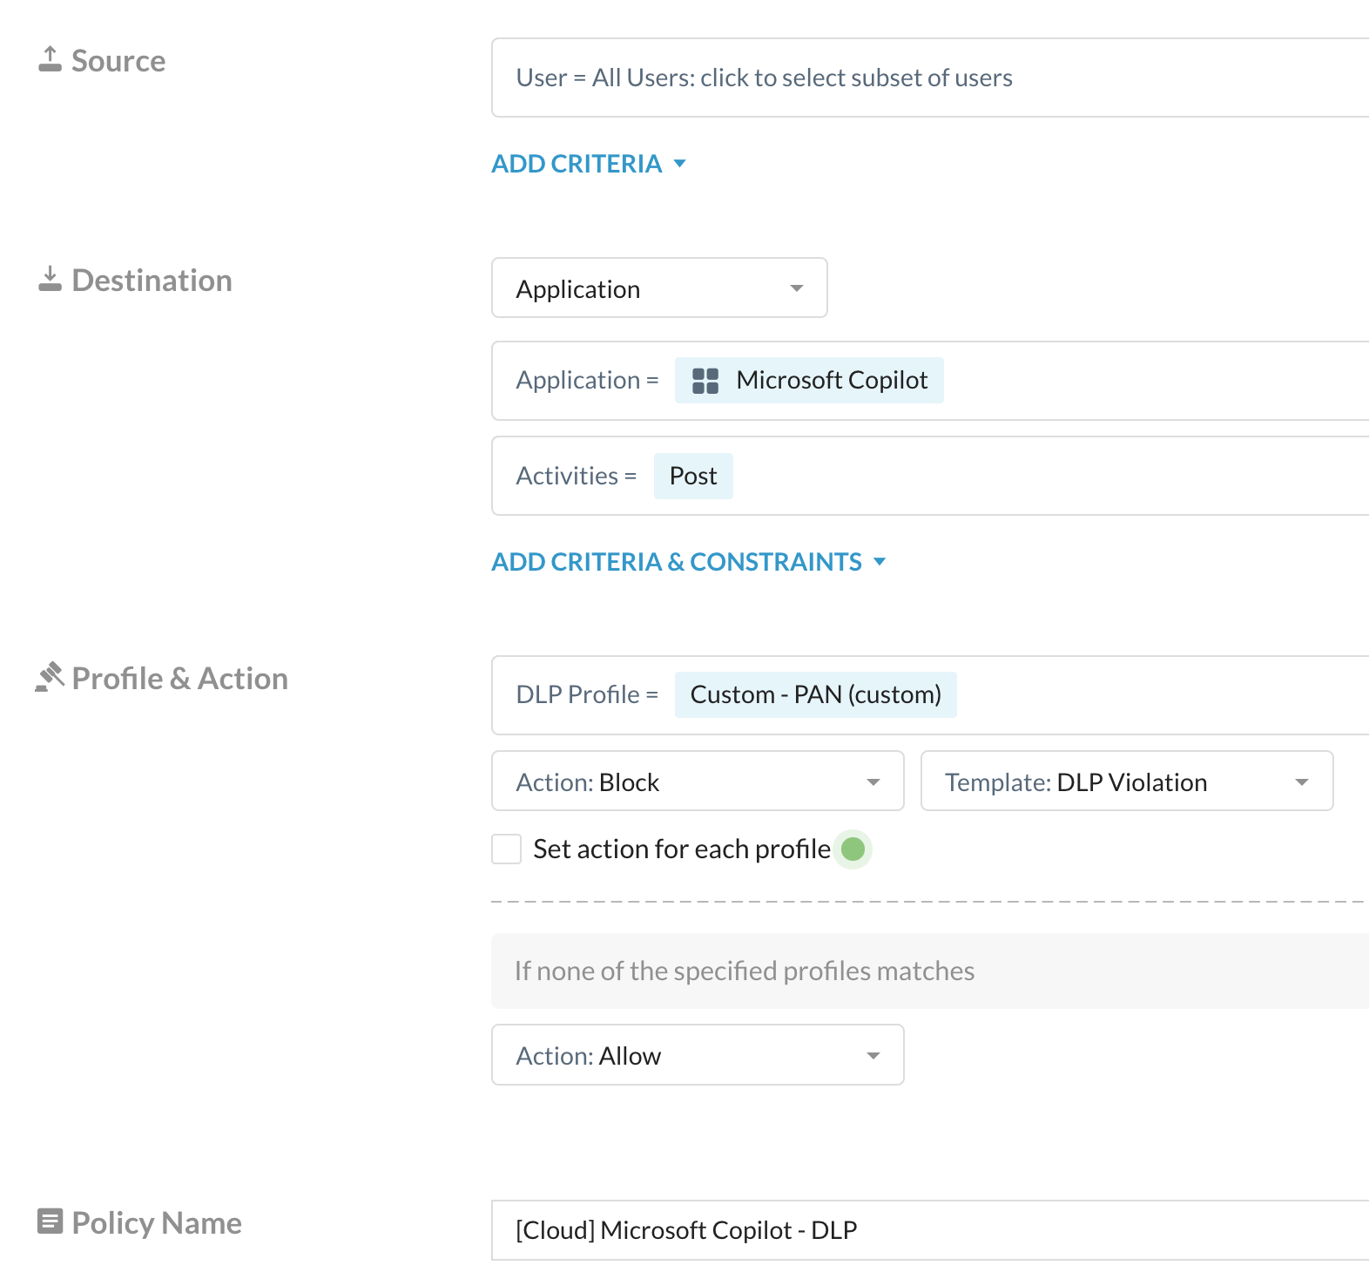1369x1279 pixels.
Task: Click 'If none of the specified profiles matches' text
Action: [x=745, y=971]
